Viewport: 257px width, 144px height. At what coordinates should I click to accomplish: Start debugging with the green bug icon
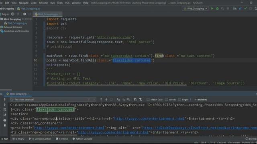click(217, 8)
